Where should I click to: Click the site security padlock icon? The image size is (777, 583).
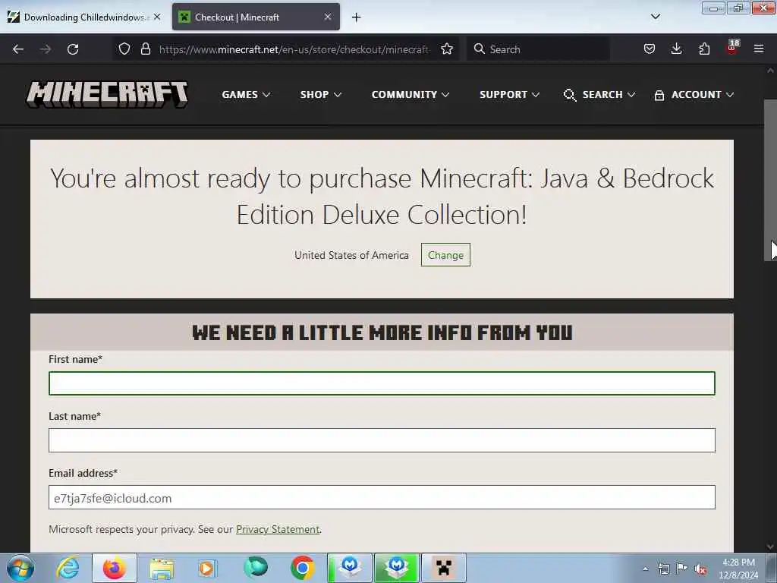click(145, 49)
